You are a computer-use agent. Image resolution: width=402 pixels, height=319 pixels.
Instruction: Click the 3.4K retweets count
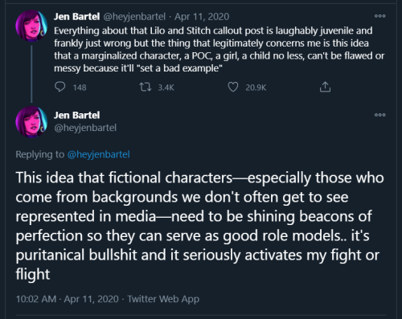point(166,88)
